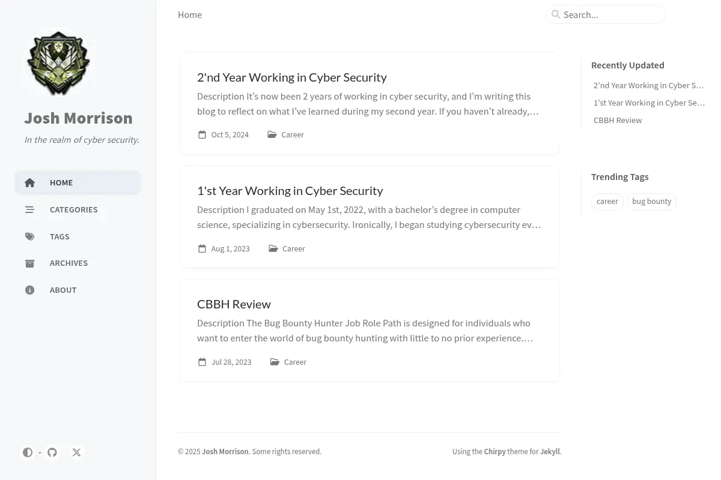This screenshot has width=721, height=480.
Task: Focus the Search input field
Action: 606,14
